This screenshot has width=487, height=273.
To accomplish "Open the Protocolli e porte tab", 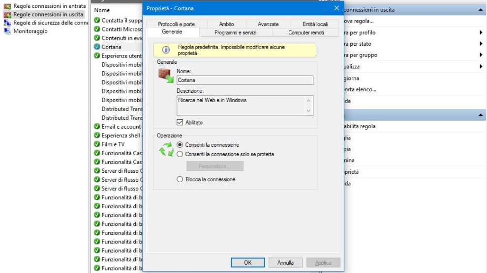I will pyautogui.click(x=177, y=24).
